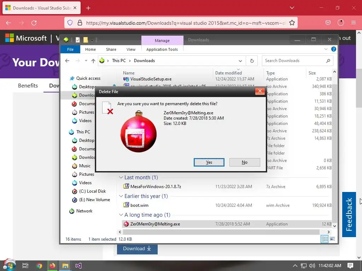Screen dimensions: 362x271
Task: Sort by the Date modified column
Action: (228, 73)
